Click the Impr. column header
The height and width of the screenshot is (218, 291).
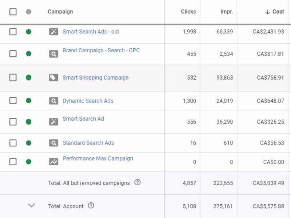pyautogui.click(x=226, y=12)
